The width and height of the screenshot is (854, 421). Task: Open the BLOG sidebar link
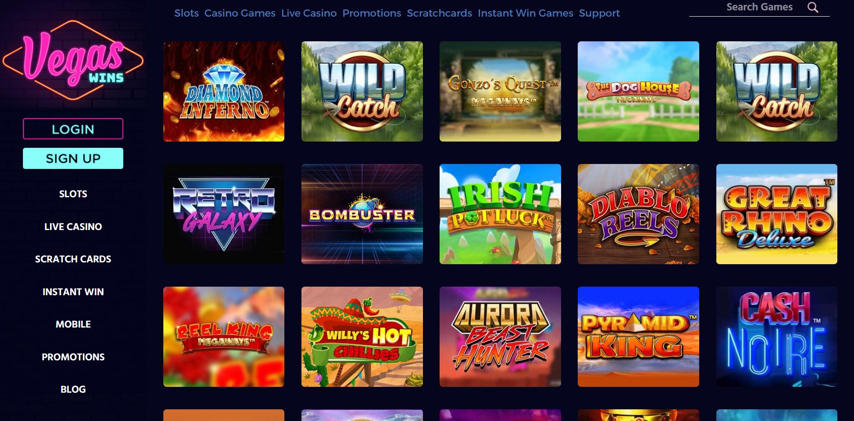tap(73, 389)
